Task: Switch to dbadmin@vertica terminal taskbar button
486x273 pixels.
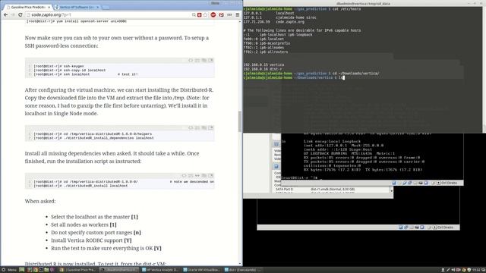Action: [118, 270]
